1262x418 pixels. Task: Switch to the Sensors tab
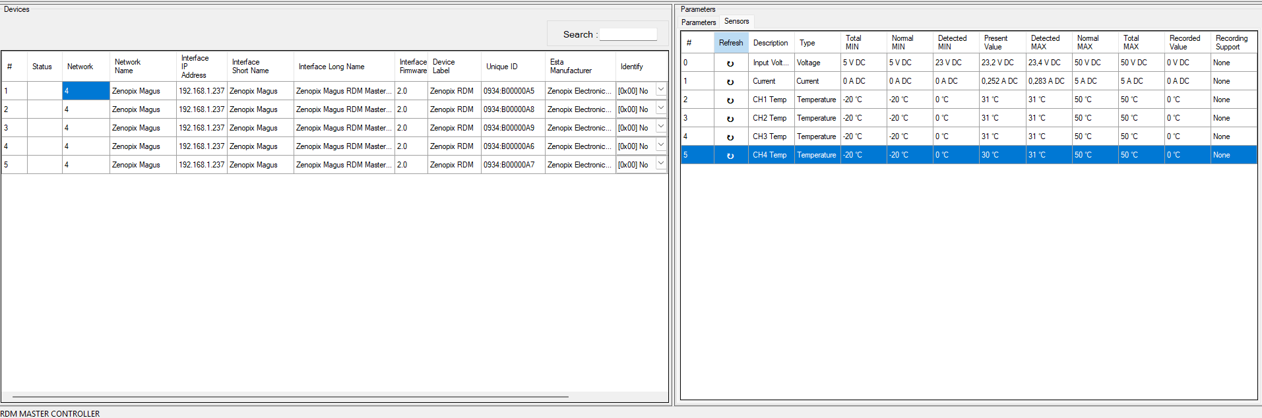(736, 21)
